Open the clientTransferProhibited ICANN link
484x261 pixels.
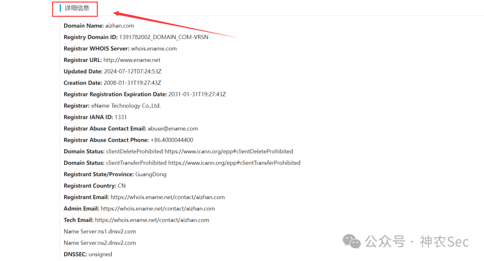coord(234,163)
